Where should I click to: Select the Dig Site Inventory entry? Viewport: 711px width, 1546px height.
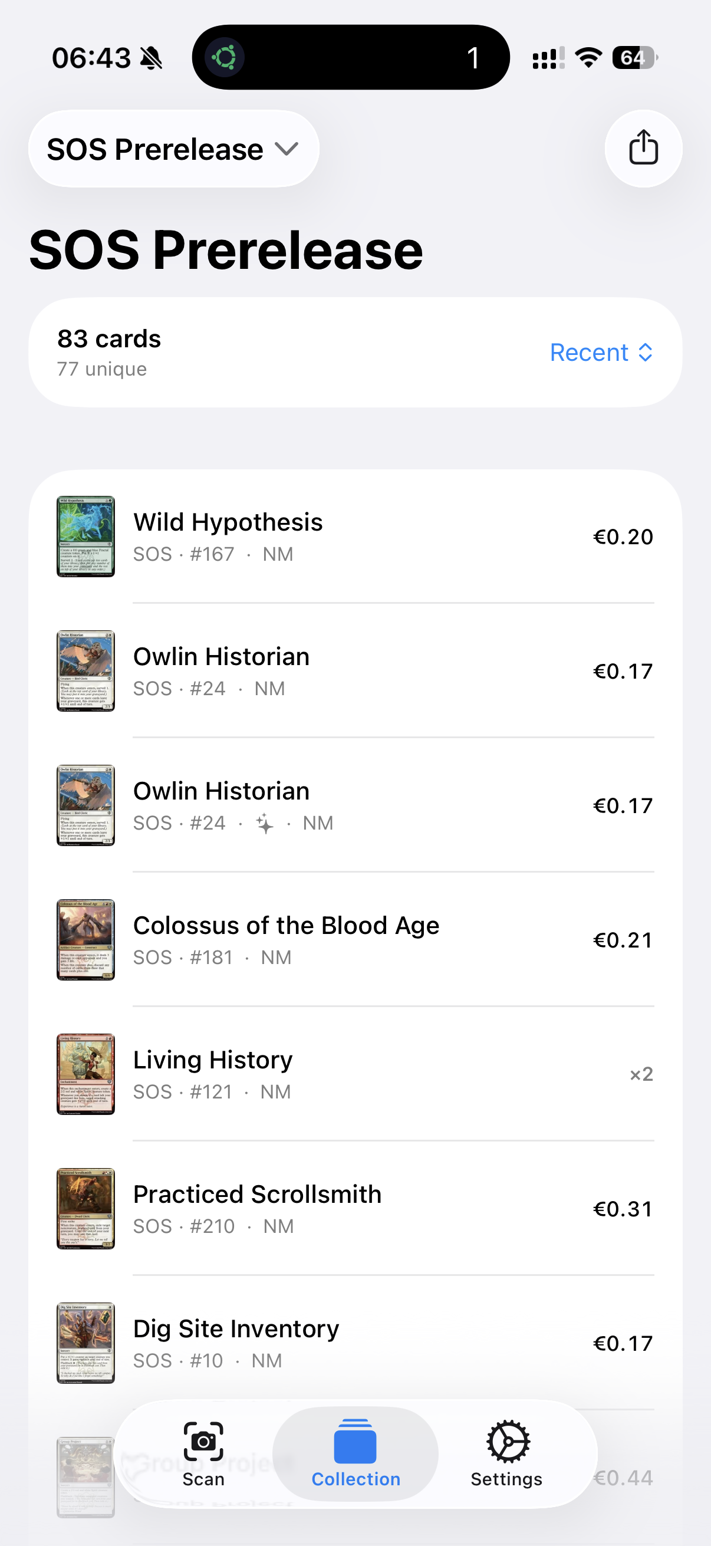pyautogui.click(x=236, y=1342)
